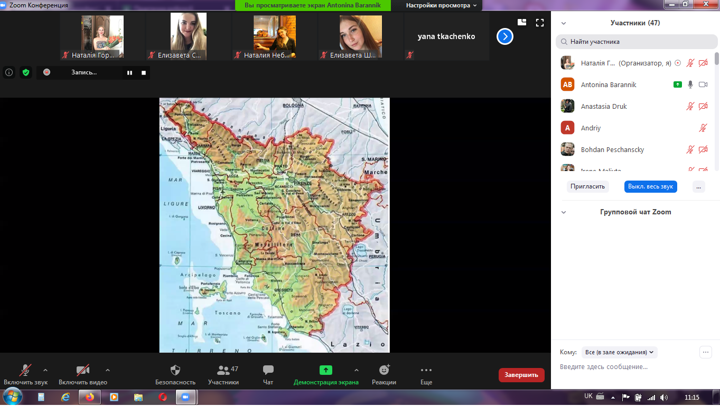
Task: Open audio options arrow next to Включить звук
Action: point(45,370)
